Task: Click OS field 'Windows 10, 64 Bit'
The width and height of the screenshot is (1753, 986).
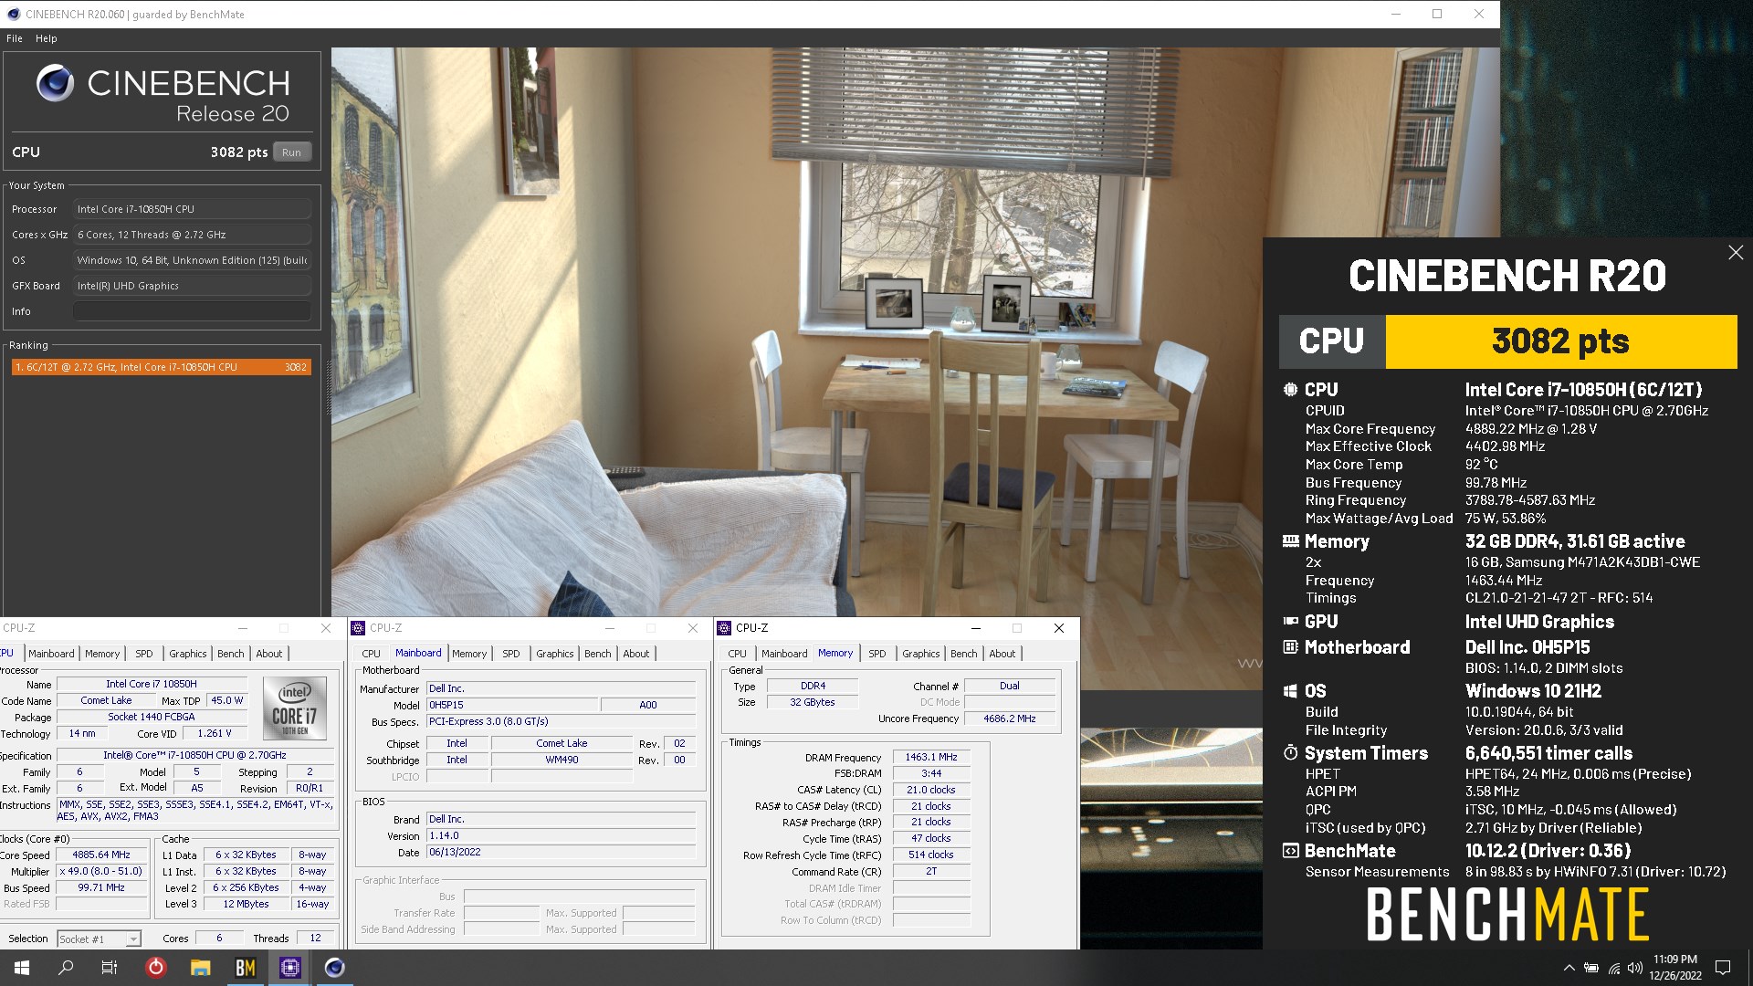Action: (192, 260)
